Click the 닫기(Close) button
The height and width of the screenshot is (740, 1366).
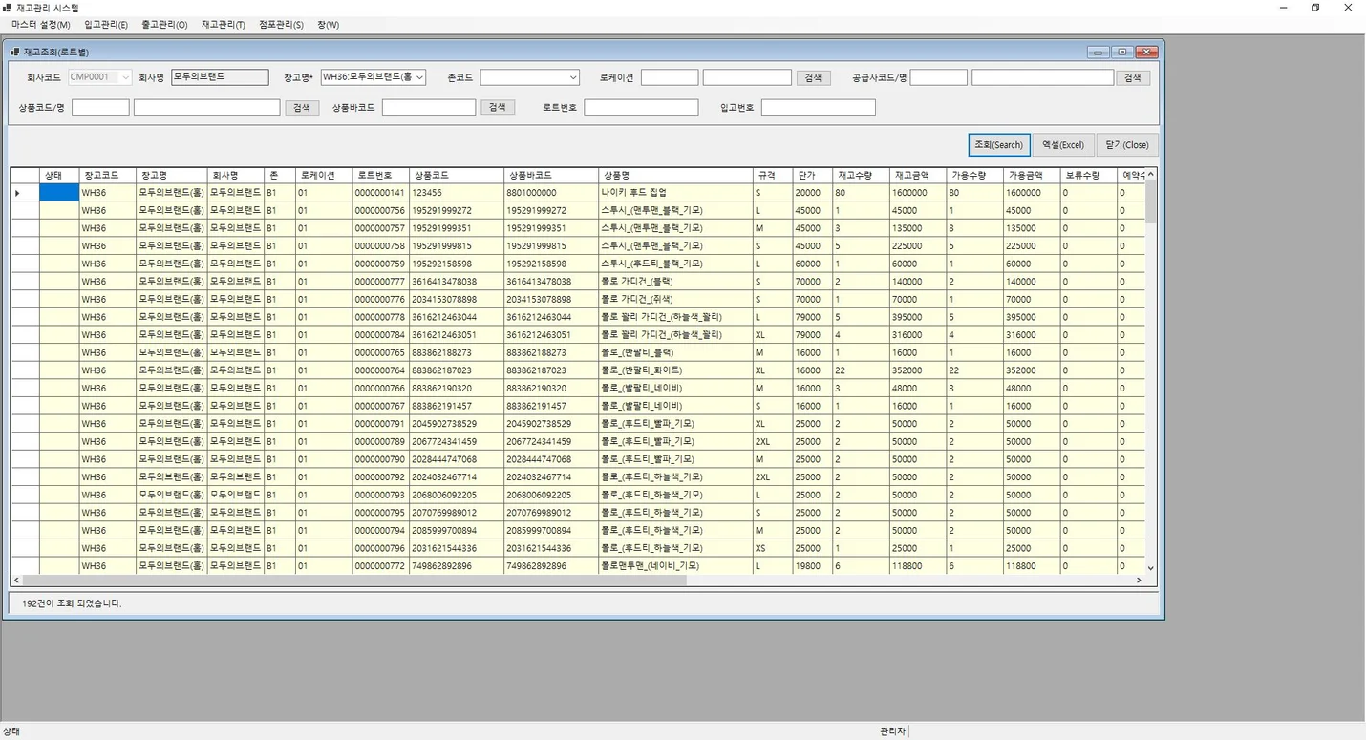point(1127,145)
